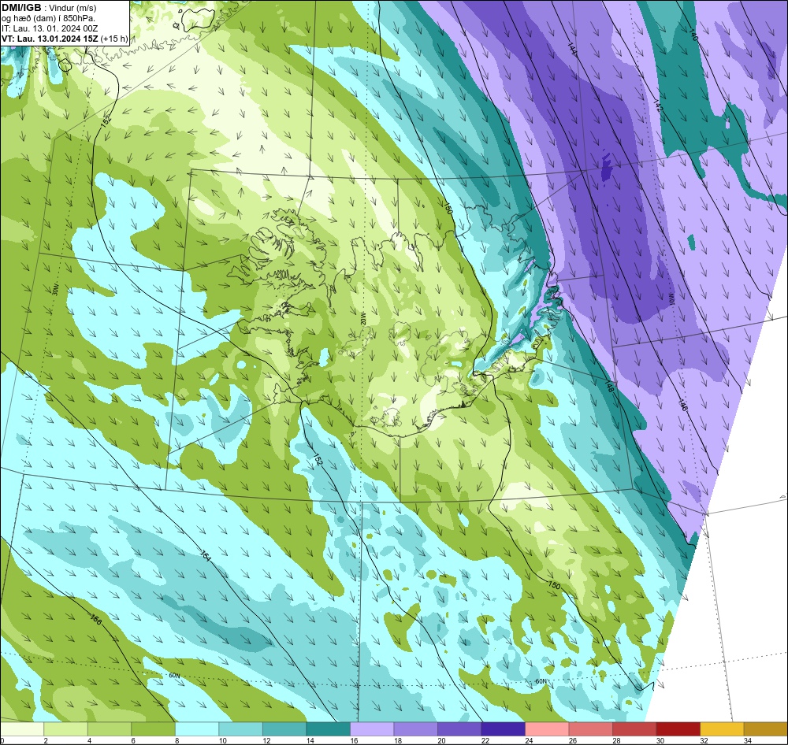The height and width of the screenshot is (745, 788).
Task: Click the 'Vindur (m/s)' label
Action: [72, 8]
